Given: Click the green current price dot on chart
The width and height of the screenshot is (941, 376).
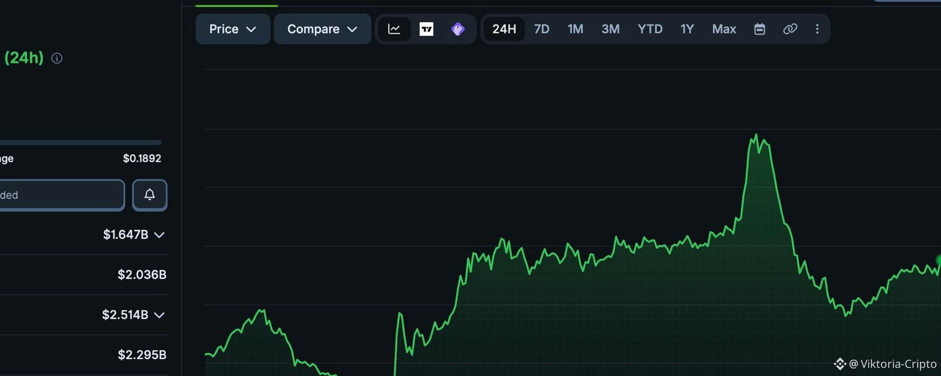Looking at the screenshot, I should (x=938, y=260).
